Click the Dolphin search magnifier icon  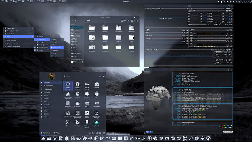pyautogui.click(x=129, y=21)
